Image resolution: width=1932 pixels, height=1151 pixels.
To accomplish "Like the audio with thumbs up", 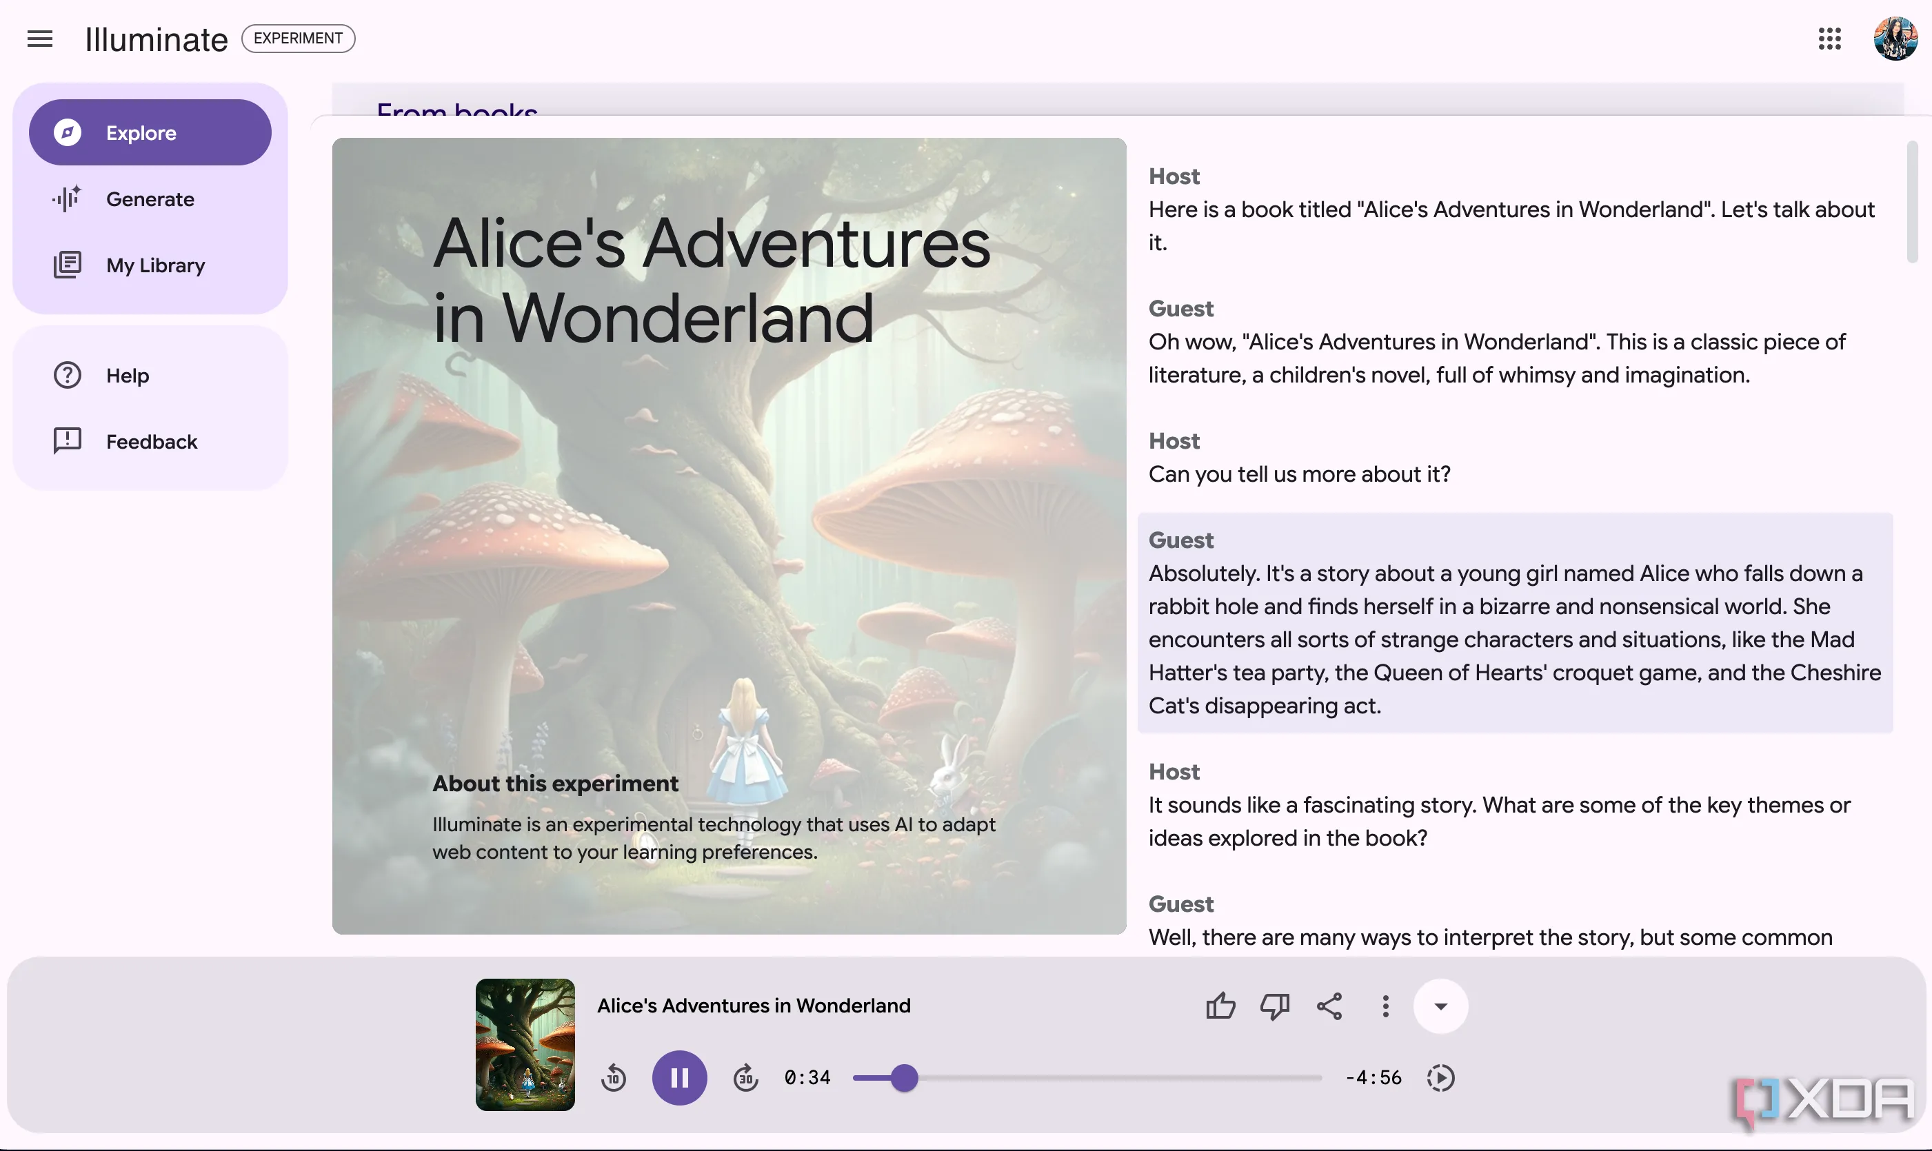I will click(1220, 1006).
